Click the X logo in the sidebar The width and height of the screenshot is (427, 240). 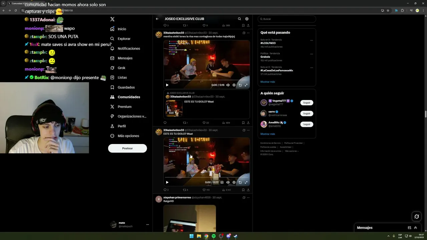click(112, 19)
